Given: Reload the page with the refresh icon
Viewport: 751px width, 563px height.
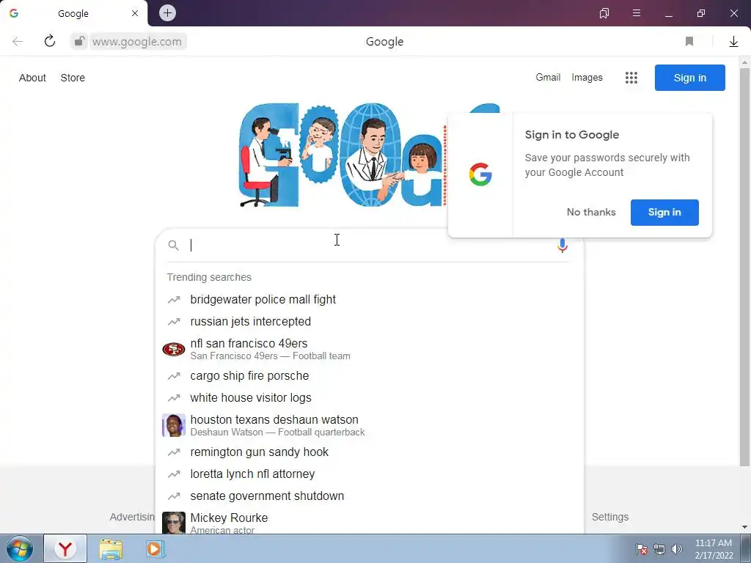Looking at the screenshot, I should (x=50, y=41).
